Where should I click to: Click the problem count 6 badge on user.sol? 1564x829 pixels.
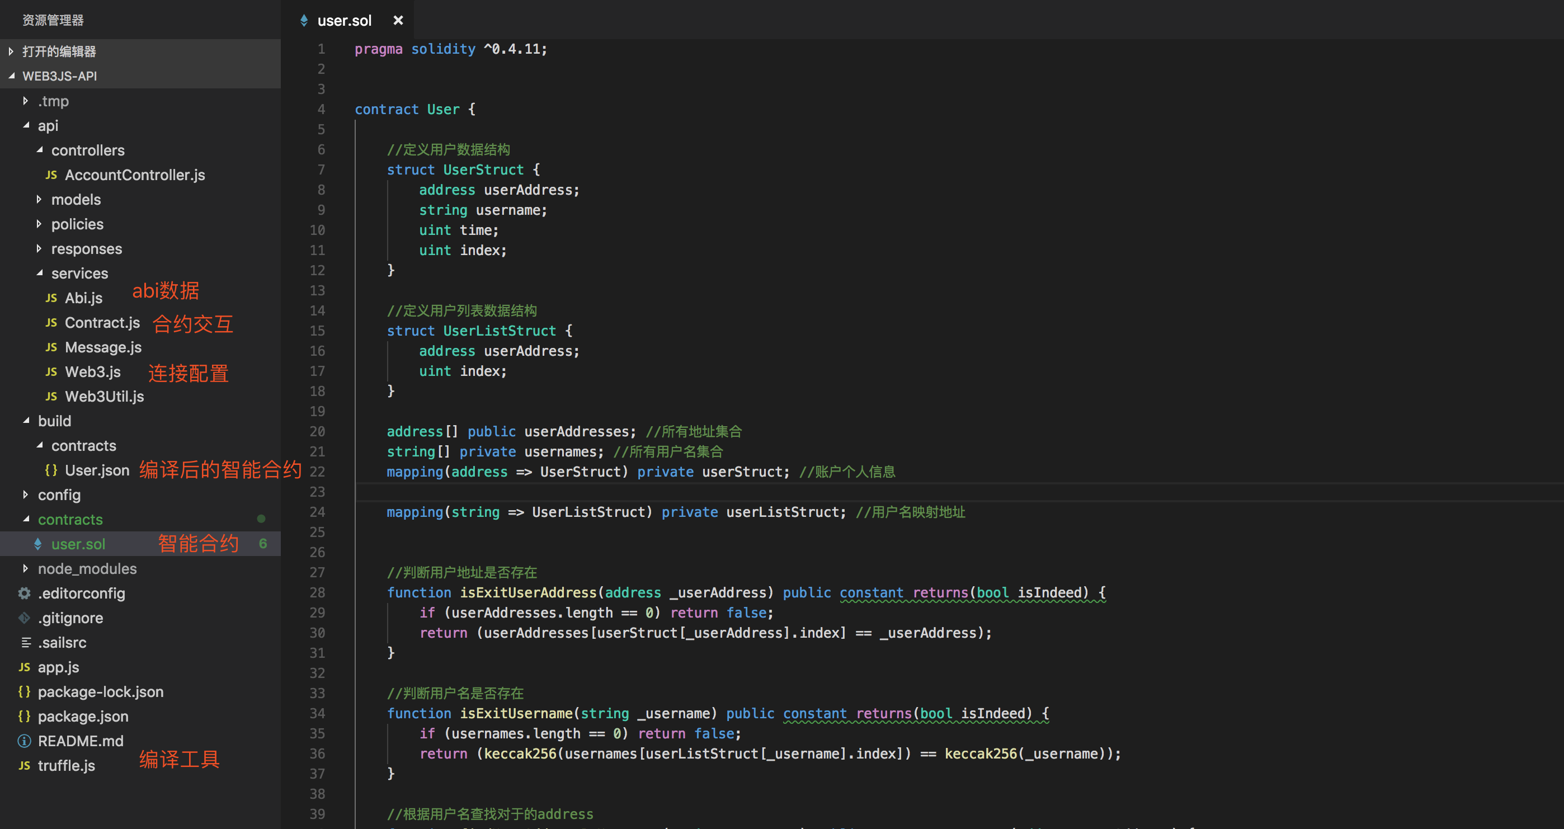[x=263, y=544]
